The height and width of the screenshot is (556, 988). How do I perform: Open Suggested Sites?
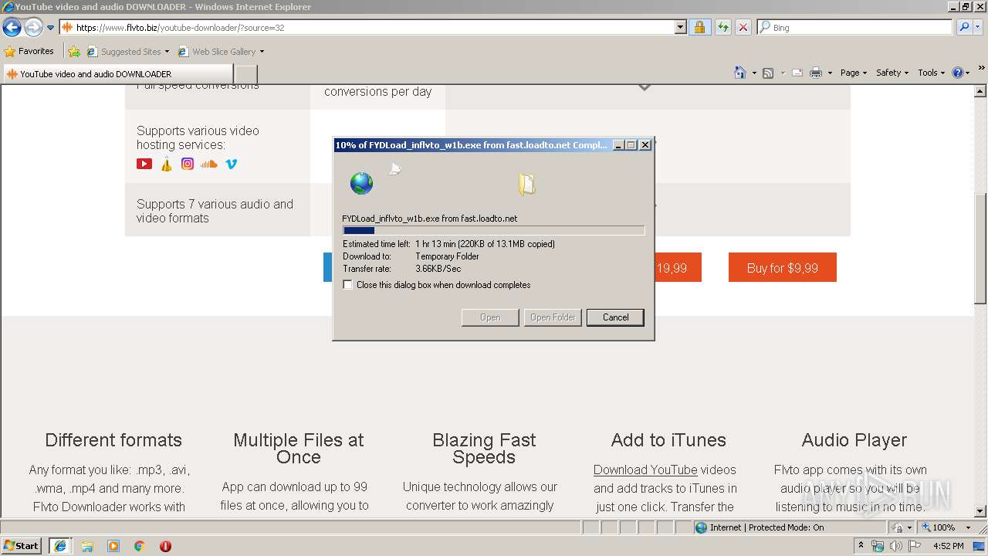128,52
